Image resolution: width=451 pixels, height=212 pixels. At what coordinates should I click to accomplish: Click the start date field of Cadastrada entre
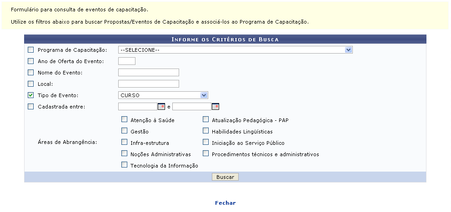point(137,107)
